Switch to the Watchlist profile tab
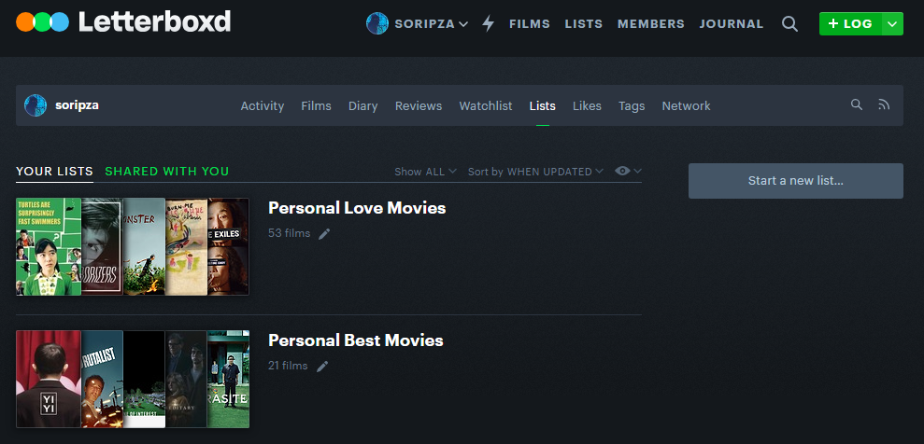924x444 pixels. click(486, 105)
